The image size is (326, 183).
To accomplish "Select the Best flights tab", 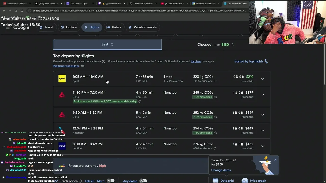I will coord(107,44).
